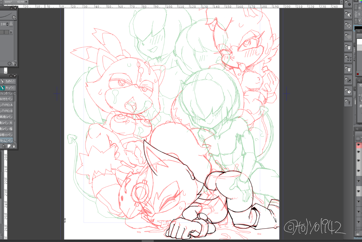The height and width of the screenshot is (242, 362).
Task: Click the black main color swatch
Action: point(358,28)
